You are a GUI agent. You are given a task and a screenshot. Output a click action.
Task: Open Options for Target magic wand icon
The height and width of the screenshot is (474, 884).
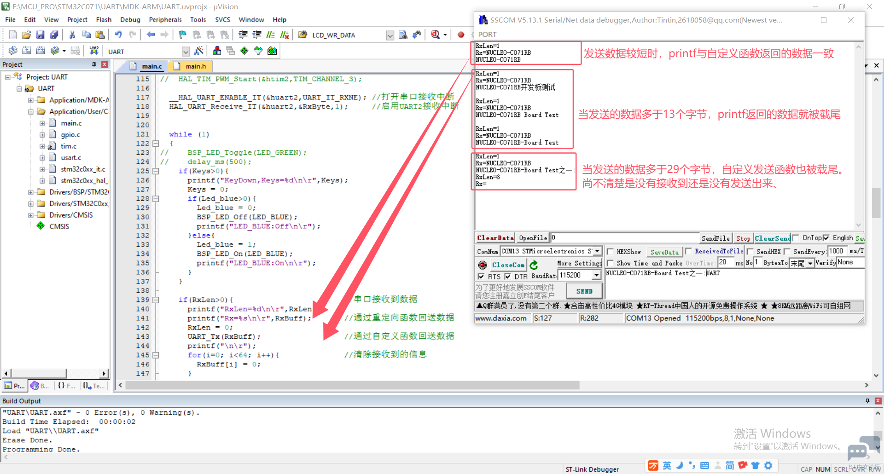[x=199, y=51]
